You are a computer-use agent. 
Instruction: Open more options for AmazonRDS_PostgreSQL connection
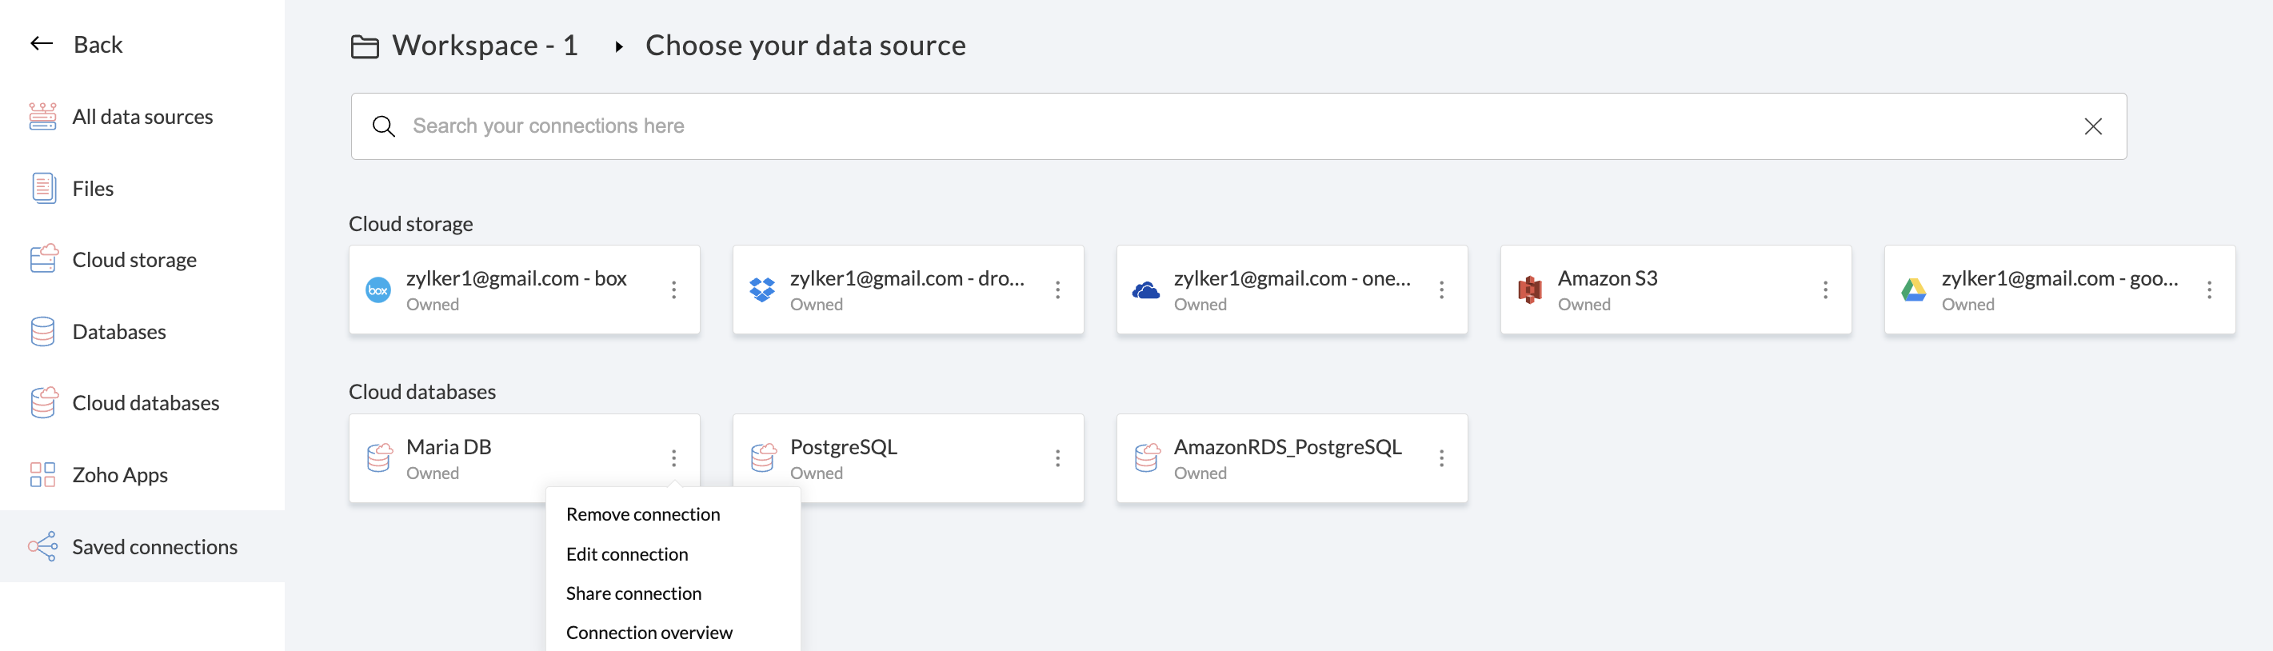click(1441, 457)
